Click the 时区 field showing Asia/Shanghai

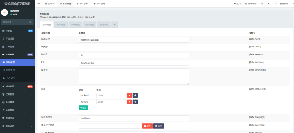pos(134,63)
